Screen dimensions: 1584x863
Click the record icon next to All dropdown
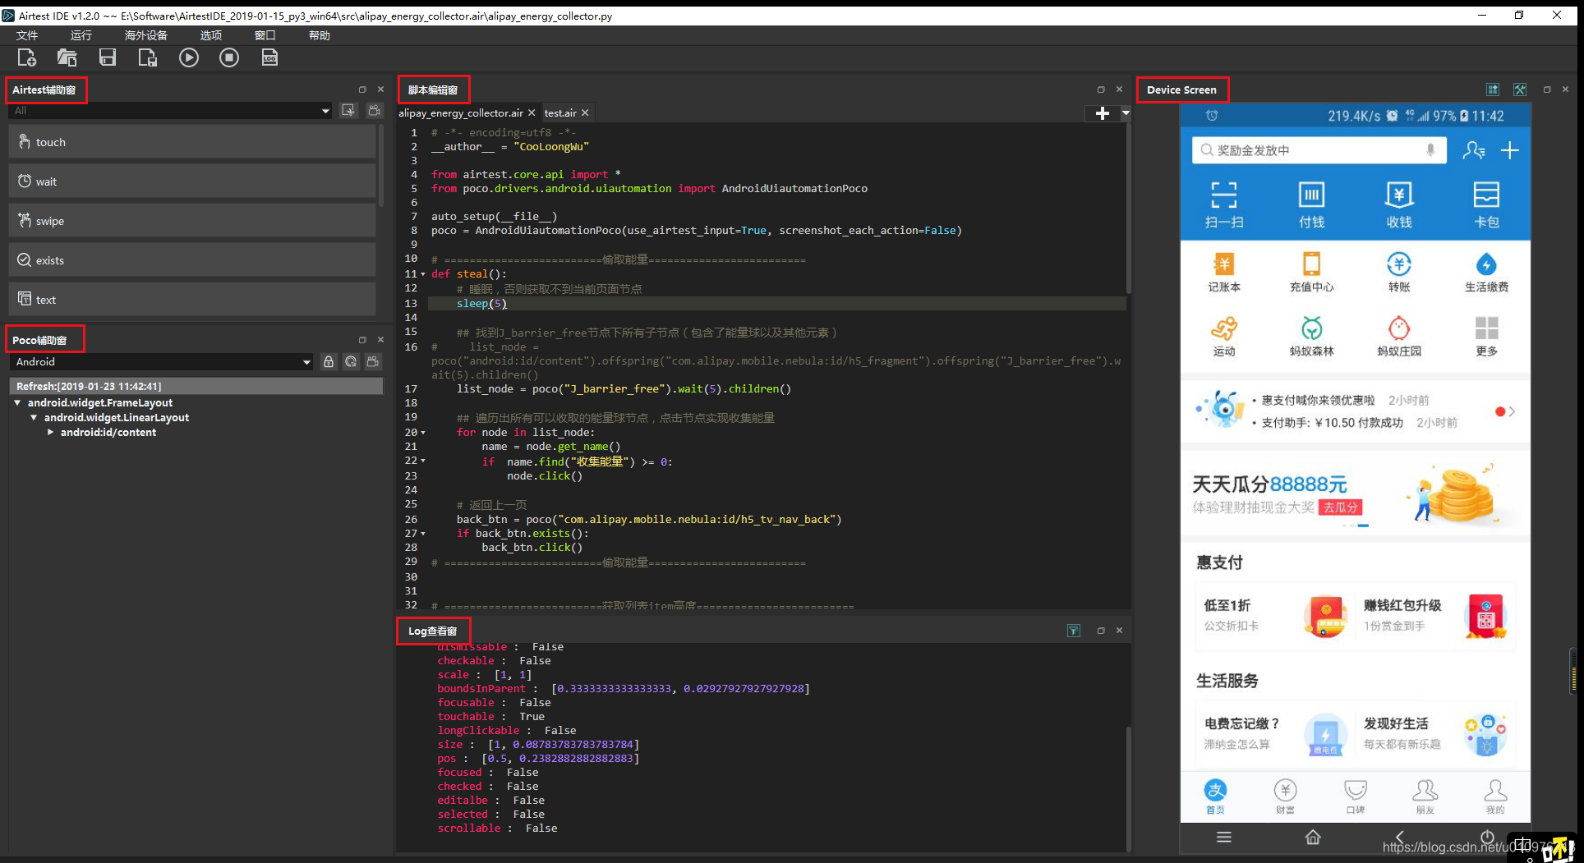[x=348, y=110]
